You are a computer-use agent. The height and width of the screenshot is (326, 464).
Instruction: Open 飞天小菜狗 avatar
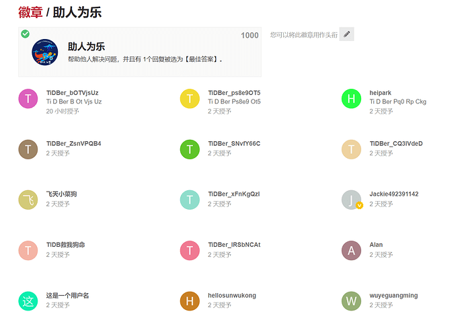point(28,200)
